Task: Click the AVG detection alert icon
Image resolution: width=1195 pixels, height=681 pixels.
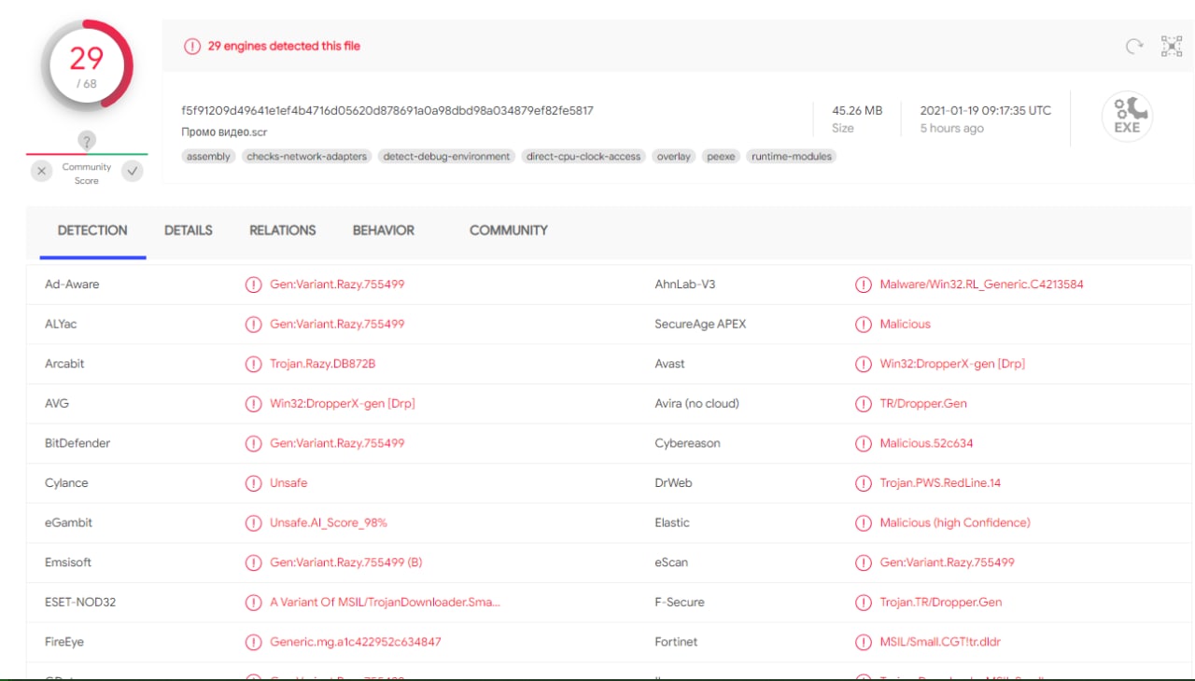Action: coord(253,404)
